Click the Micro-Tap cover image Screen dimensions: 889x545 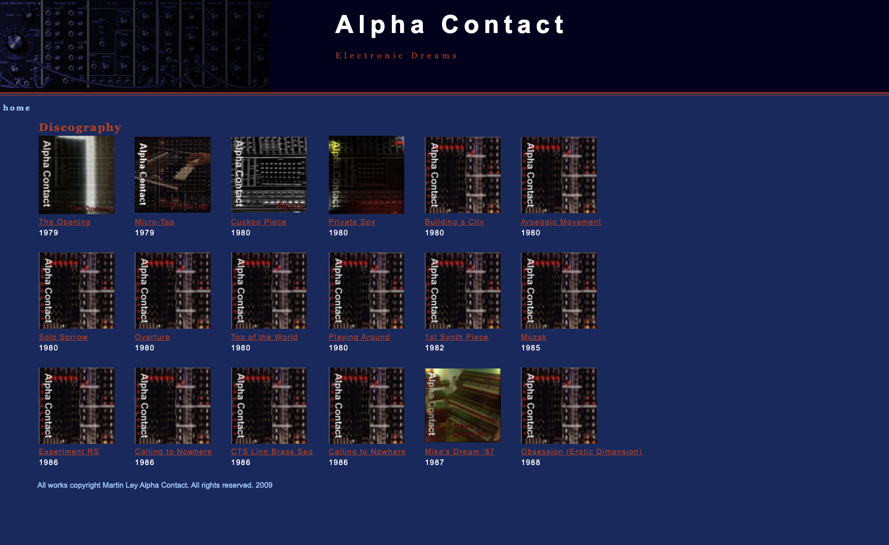pyautogui.click(x=172, y=175)
